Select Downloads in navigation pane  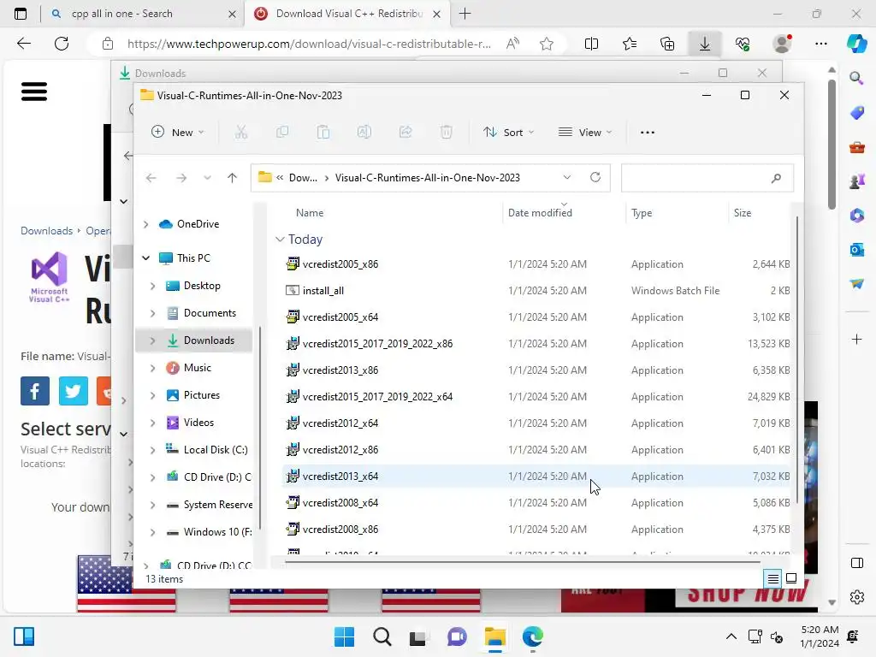tap(194, 340)
